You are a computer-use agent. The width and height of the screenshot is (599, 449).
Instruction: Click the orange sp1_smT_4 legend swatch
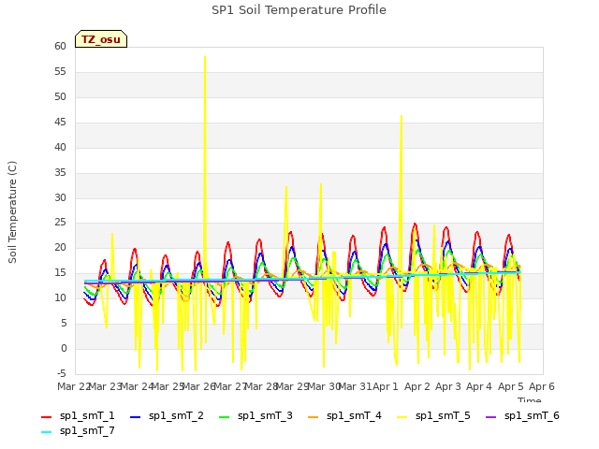[x=313, y=417]
